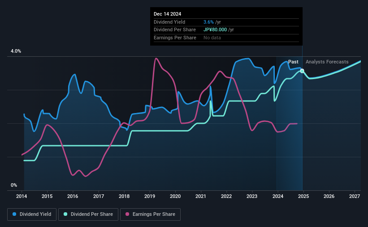This screenshot has height=227, width=368.
Task: Toggle the Dividend Yield legend button
Action: tap(32, 214)
